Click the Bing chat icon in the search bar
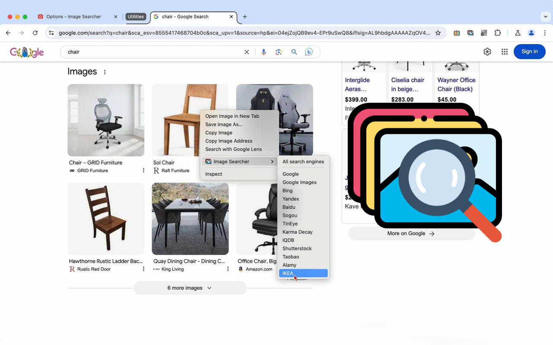 308,52
